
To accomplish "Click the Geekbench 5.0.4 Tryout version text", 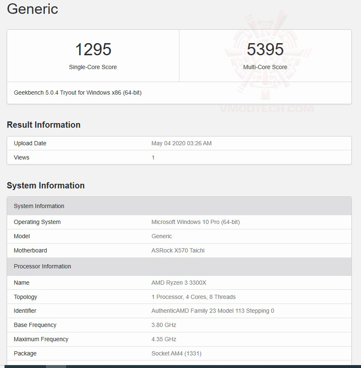I will (78, 93).
